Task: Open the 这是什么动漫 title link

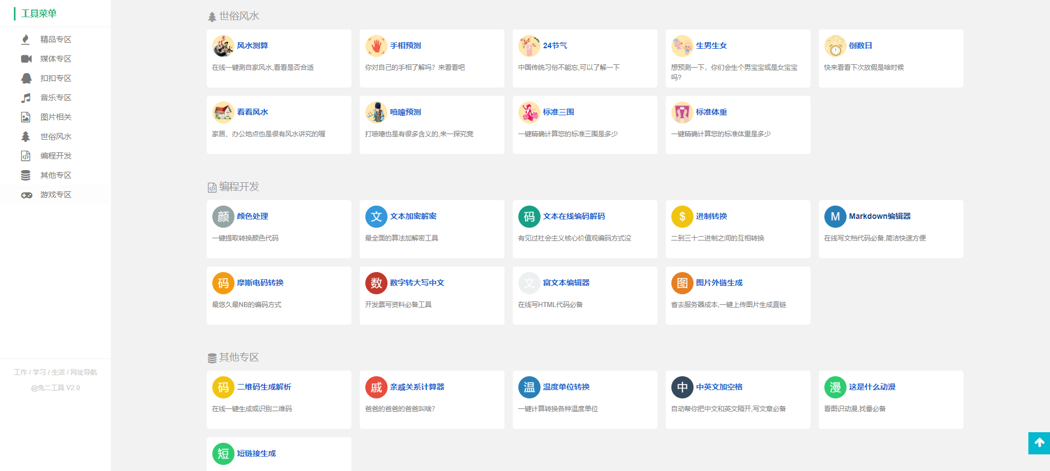Action: (x=872, y=387)
